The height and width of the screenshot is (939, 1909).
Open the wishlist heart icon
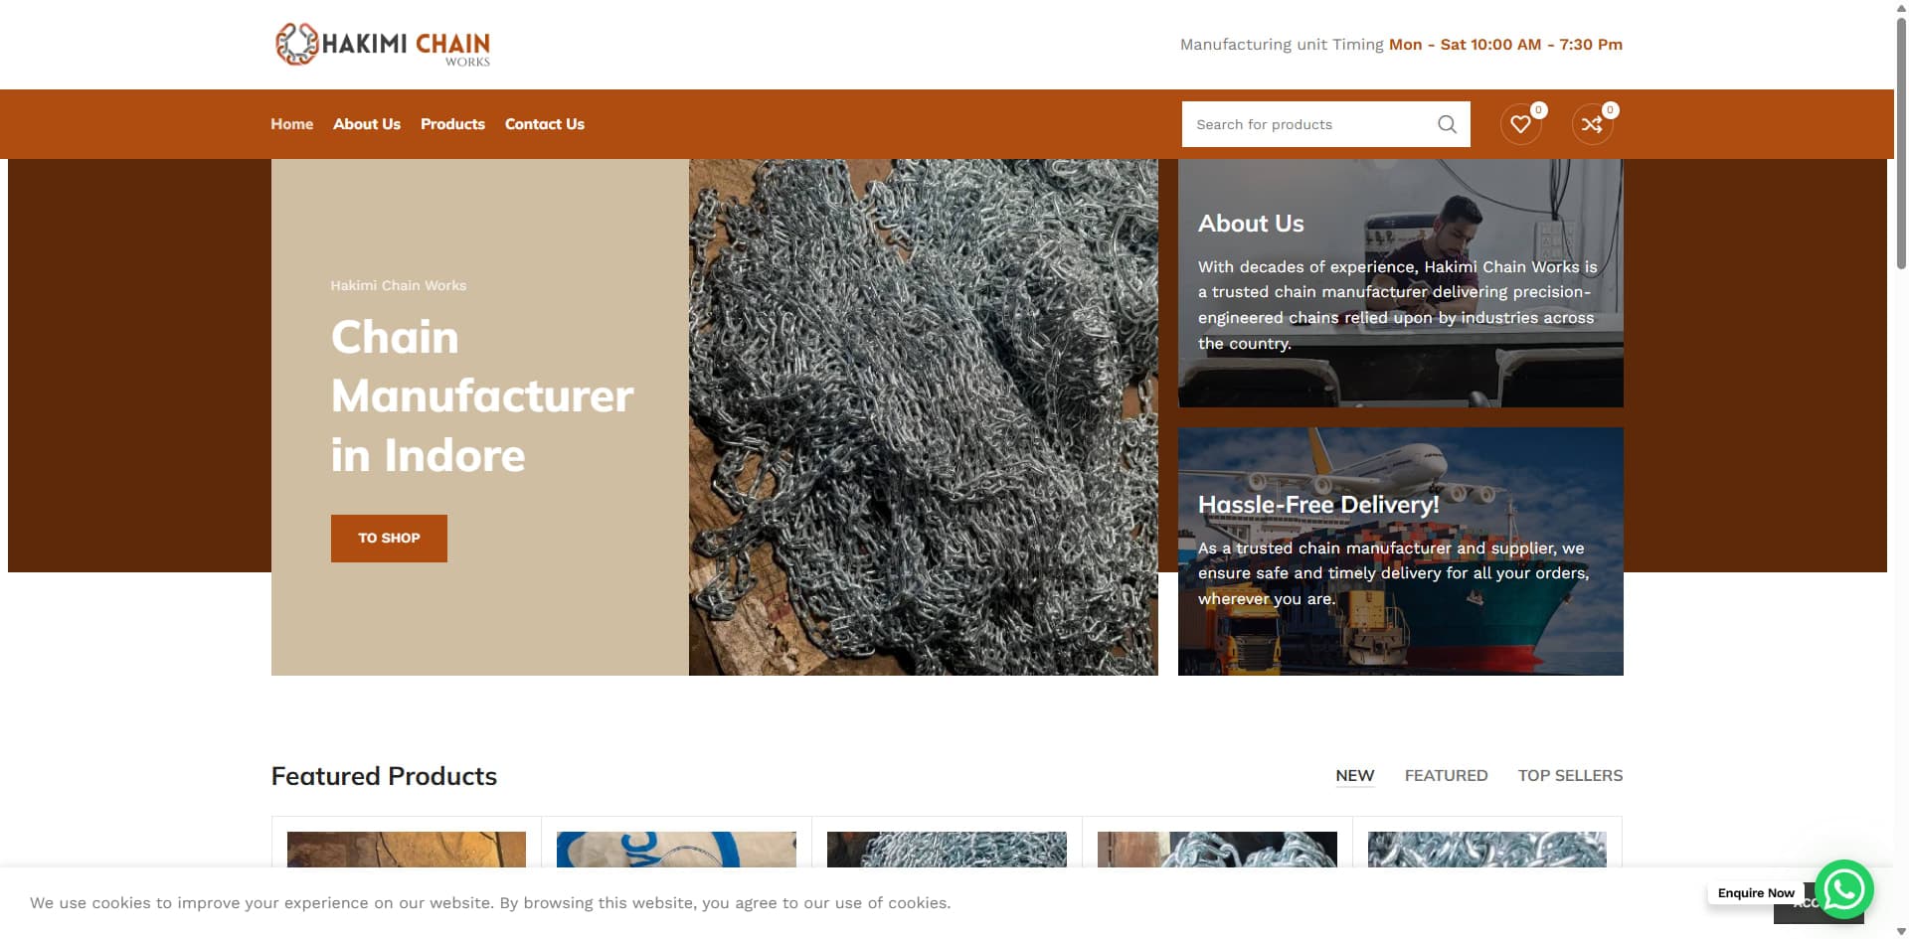1520,124
